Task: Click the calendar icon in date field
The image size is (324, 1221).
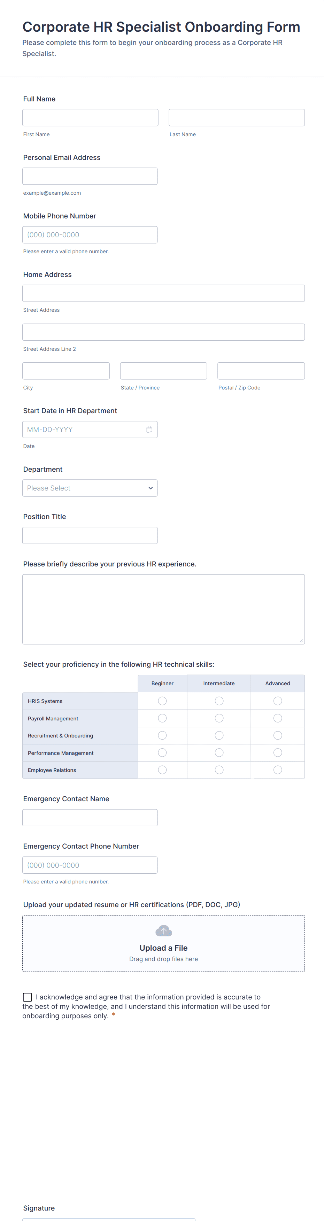Action: 149,430
